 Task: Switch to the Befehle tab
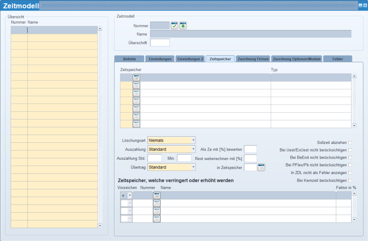(x=129, y=59)
